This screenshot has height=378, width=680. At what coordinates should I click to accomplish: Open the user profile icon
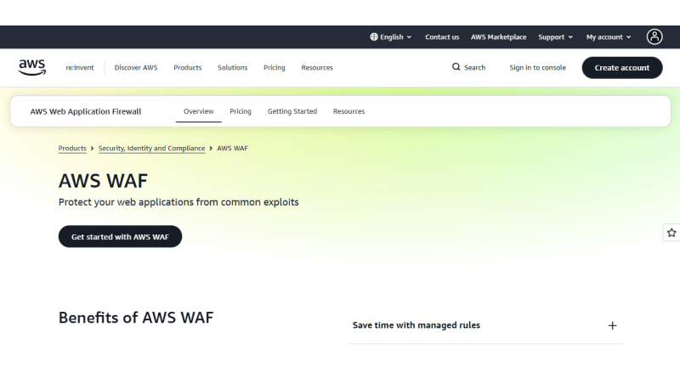654,37
